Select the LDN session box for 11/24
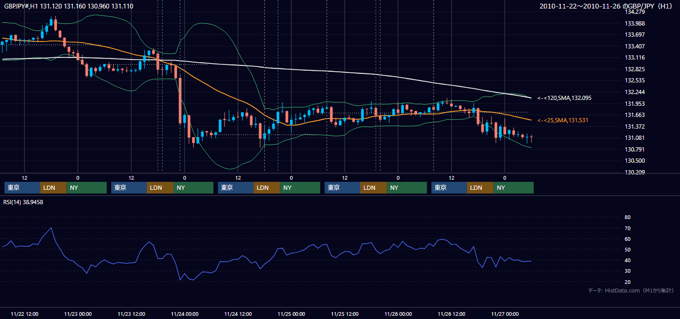Viewport: 680px width, 319px height. click(x=267, y=188)
